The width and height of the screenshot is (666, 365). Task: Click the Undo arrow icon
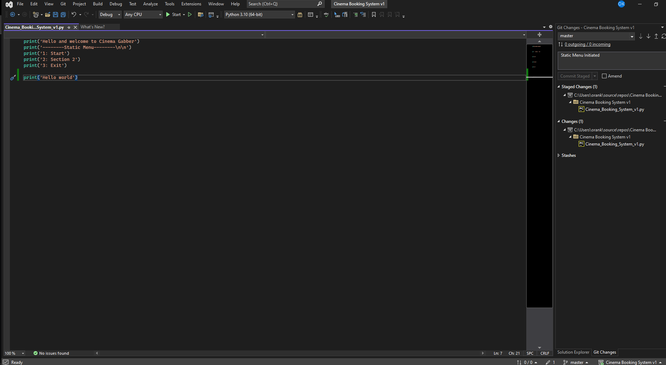[x=74, y=15]
